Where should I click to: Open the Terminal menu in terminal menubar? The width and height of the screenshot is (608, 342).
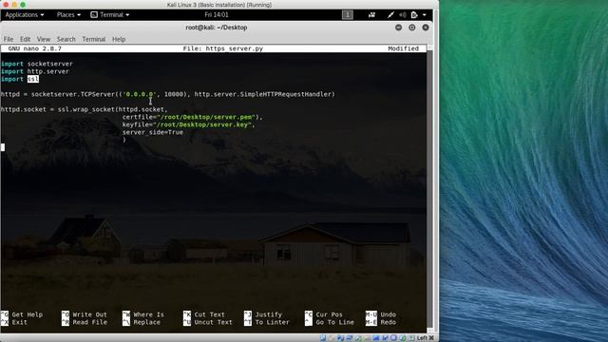[93, 39]
